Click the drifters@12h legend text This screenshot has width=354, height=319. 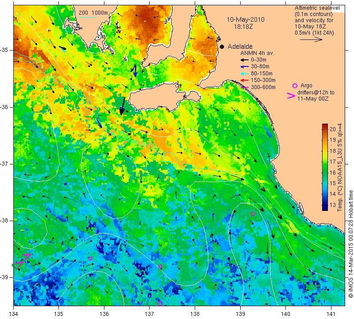pyautogui.click(x=316, y=93)
